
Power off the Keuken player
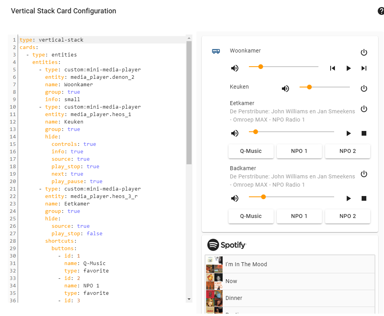point(364,88)
